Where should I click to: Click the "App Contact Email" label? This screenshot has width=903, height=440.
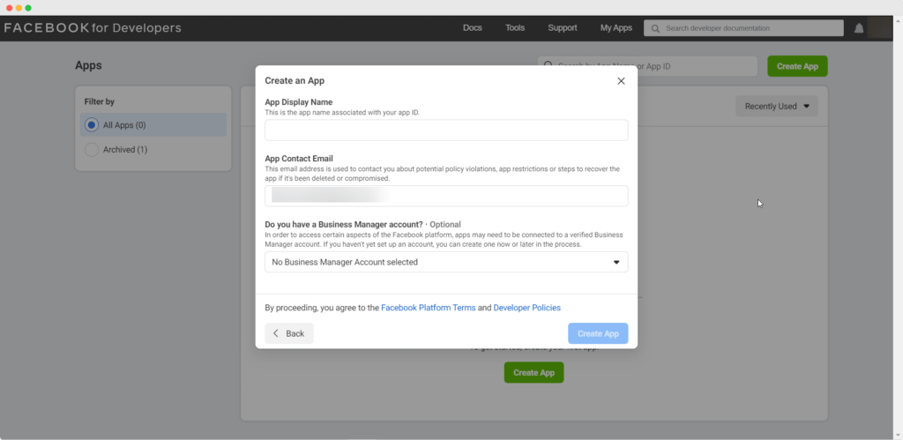299,159
